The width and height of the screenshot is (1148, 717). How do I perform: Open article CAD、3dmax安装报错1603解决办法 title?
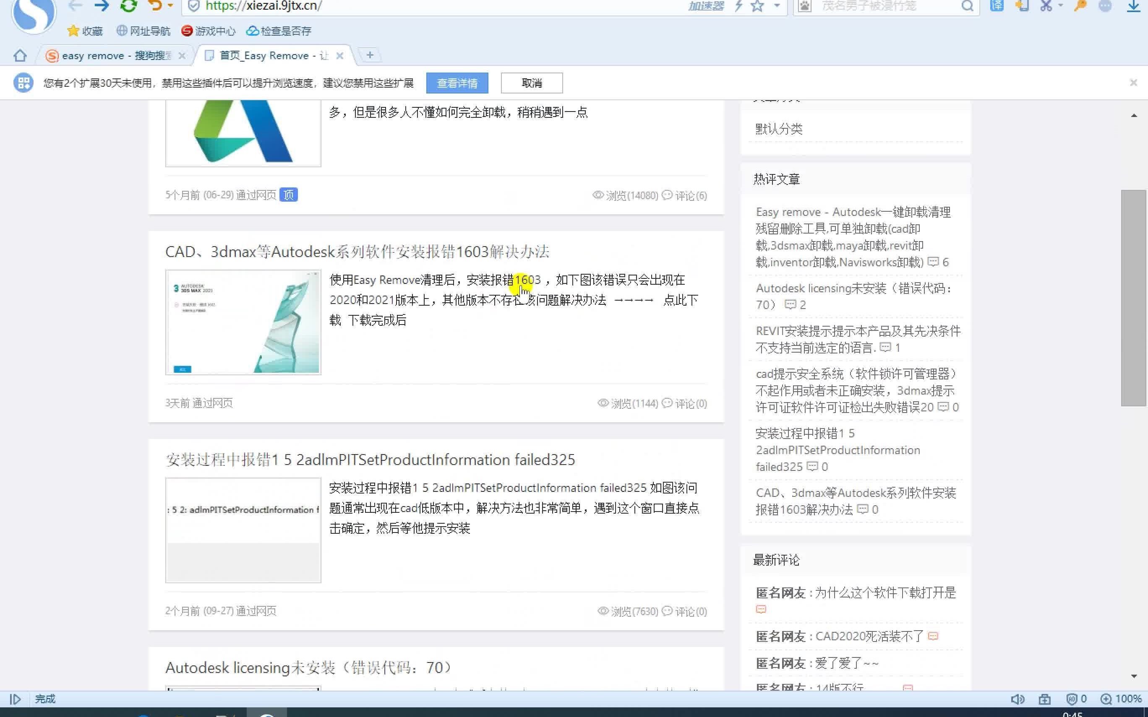point(357,251)
